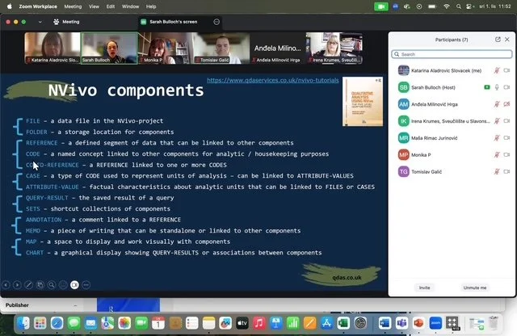This screenshot has width=517, height=336.
Task: Open Numbers from the Dock
Action: click(x=292, y=323)
